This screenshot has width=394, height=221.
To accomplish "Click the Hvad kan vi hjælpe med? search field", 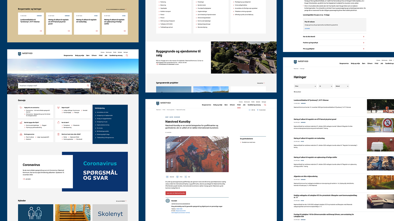I will [x=51, y=85].
